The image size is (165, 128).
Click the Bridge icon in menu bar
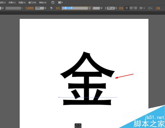[x=53, y=2]
